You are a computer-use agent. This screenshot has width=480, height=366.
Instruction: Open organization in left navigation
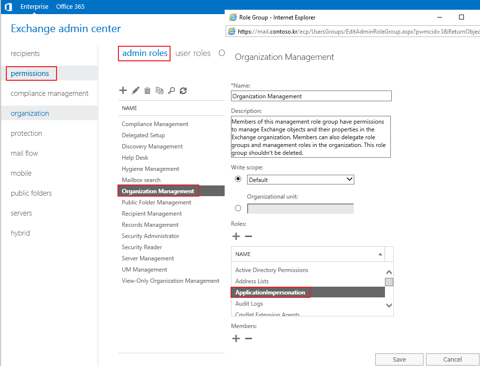[x=30, y=113]
